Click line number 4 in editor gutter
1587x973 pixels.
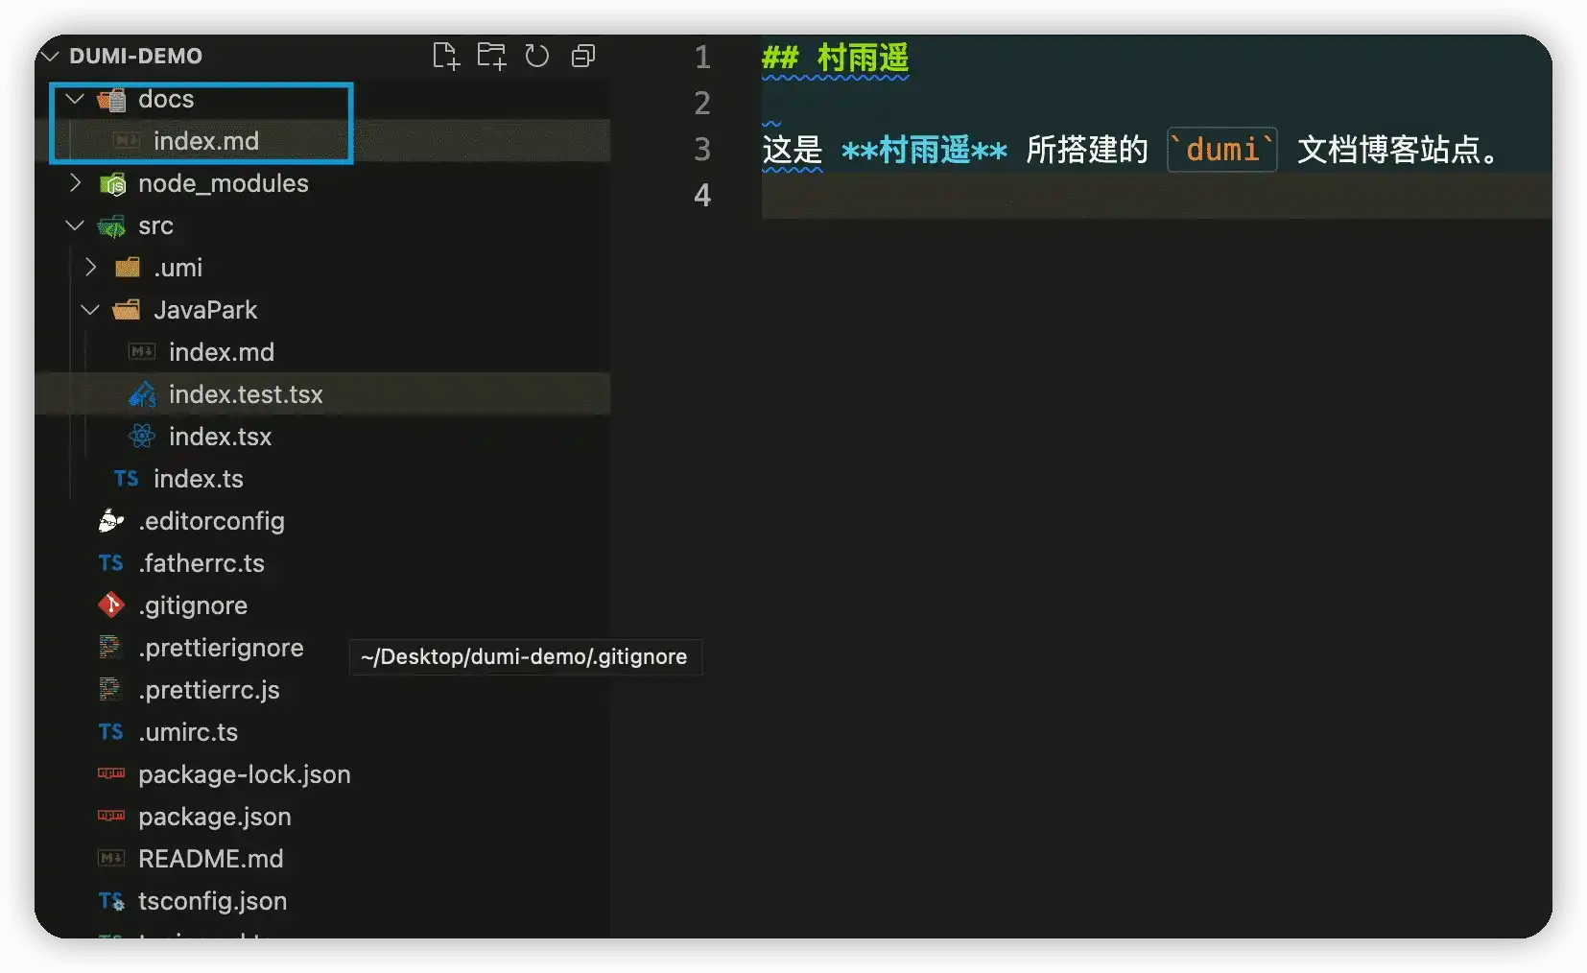point(702,196)
